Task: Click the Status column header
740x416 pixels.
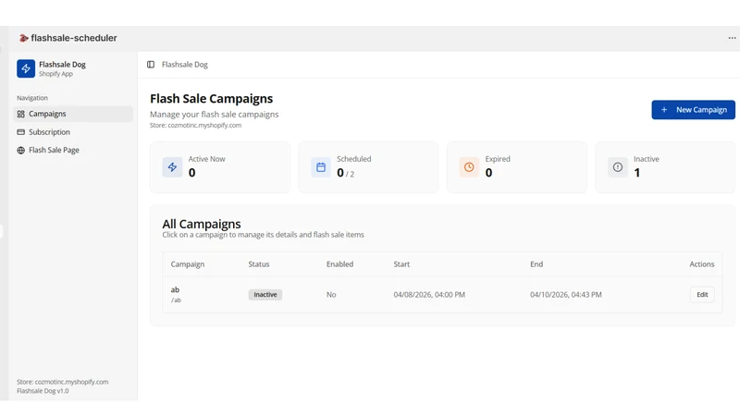Action: (x=259, y=264)
